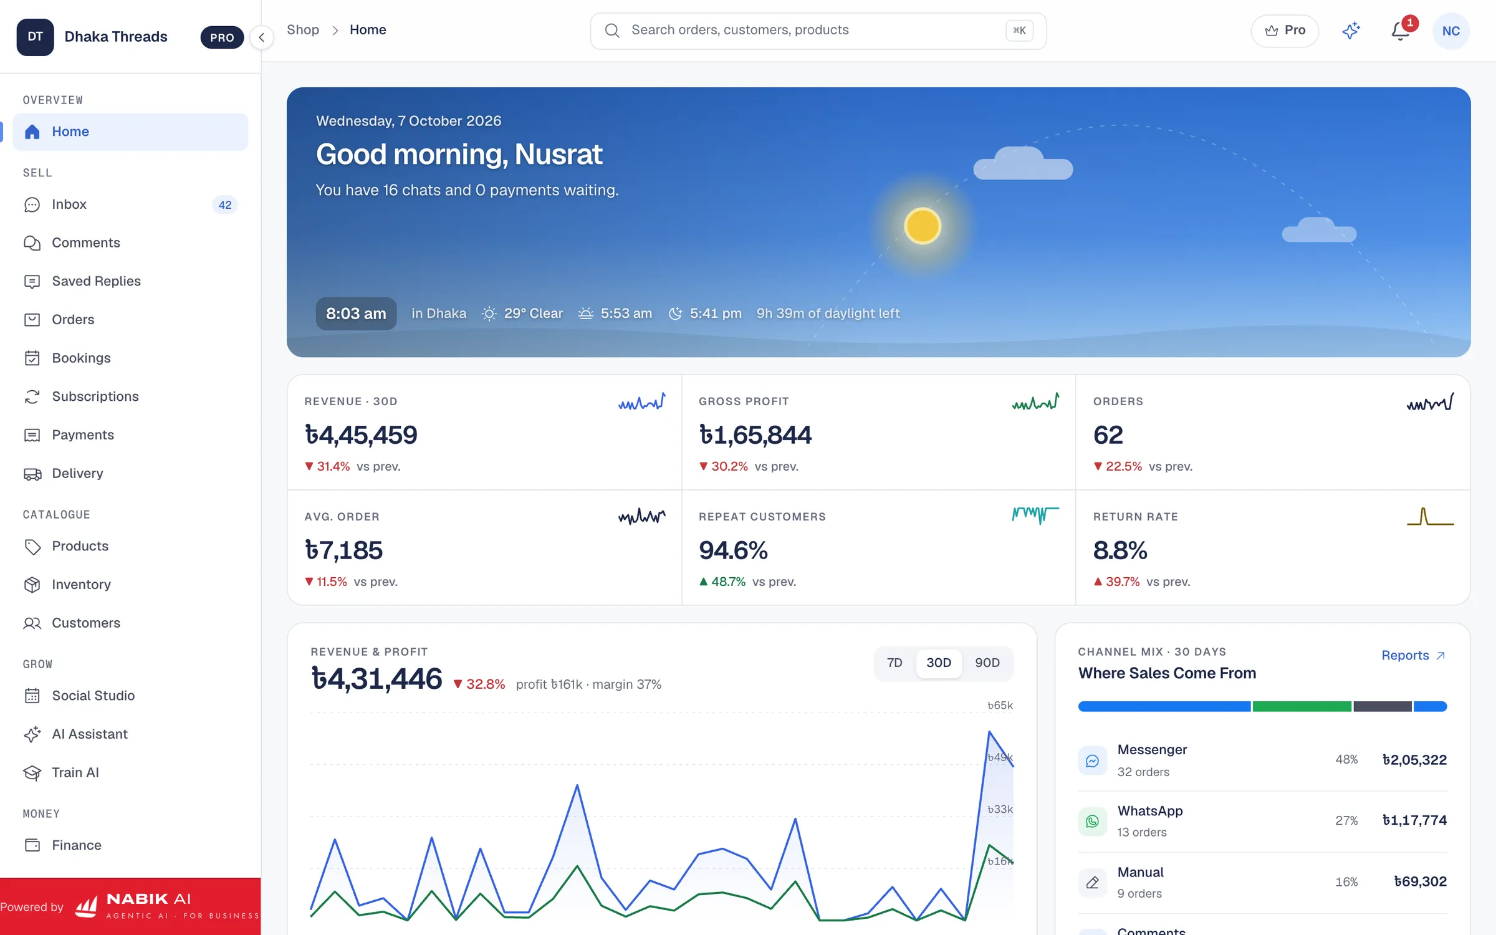The width and height of the screenshot is (1496, 935).
Task: Open Orders via its sidebar icon
Action: tap(32, 320)
